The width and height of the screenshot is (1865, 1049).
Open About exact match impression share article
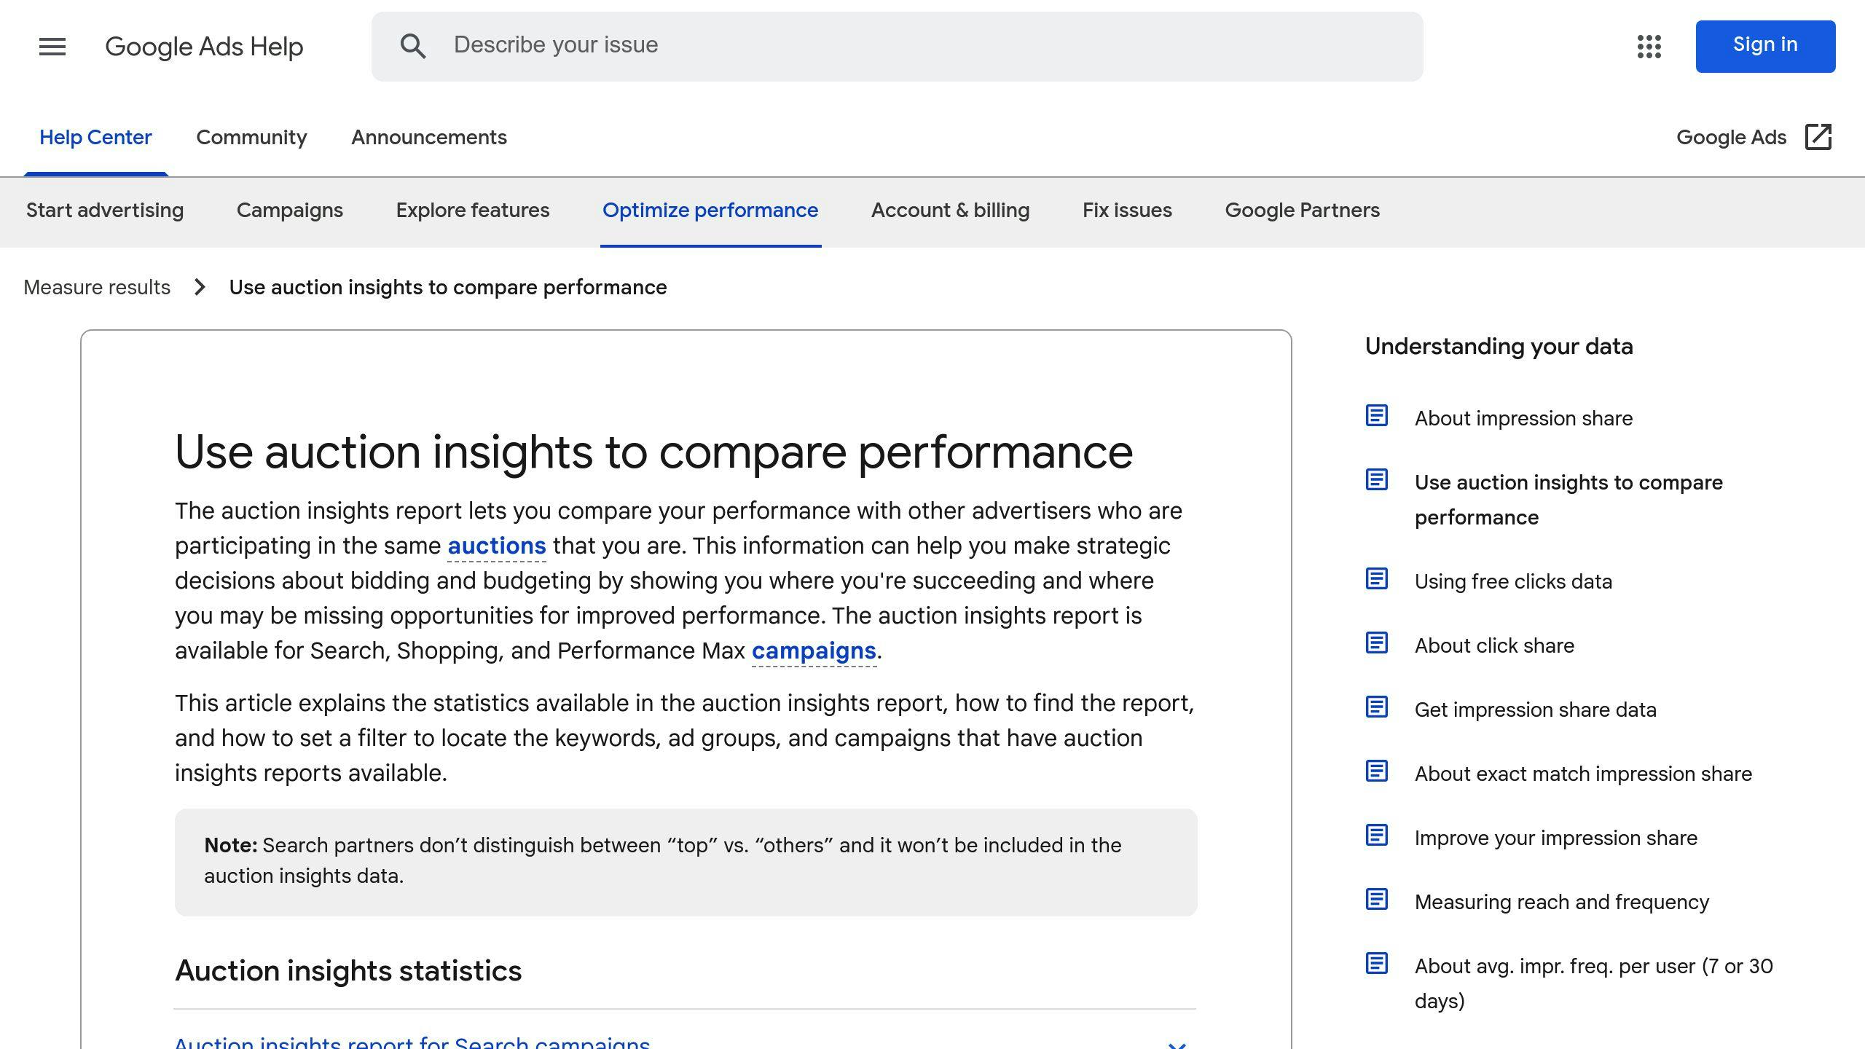click(1583, 774)
